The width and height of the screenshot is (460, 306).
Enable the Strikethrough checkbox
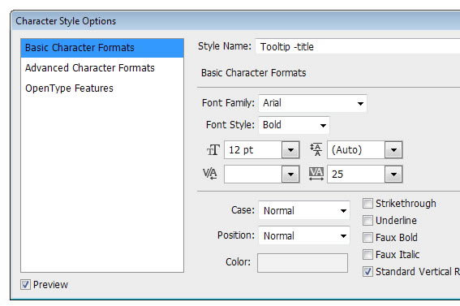(368, 203)
